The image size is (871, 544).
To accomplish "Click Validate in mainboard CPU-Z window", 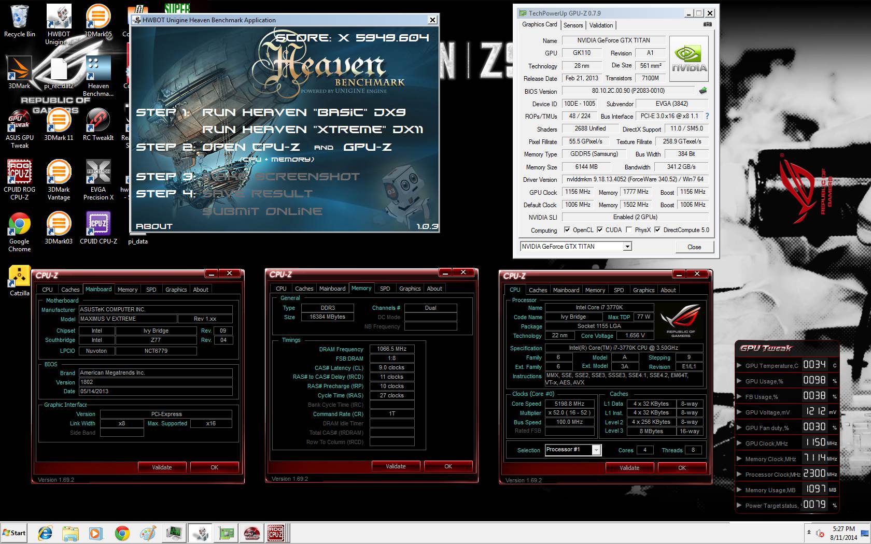I will 162,467.
